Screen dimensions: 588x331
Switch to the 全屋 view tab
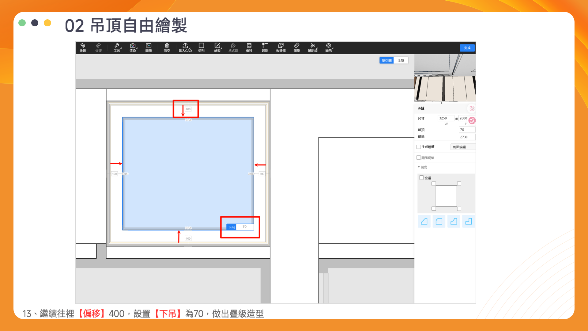(401, 60)
